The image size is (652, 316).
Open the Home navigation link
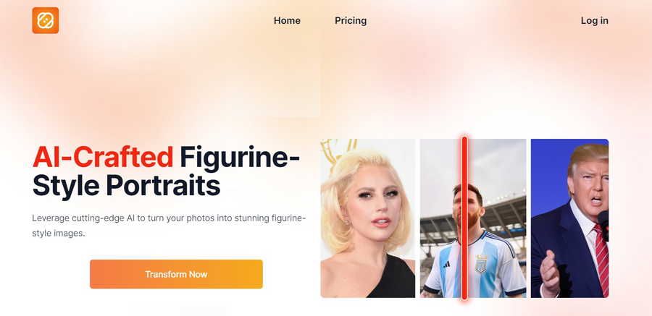[287, 21]
